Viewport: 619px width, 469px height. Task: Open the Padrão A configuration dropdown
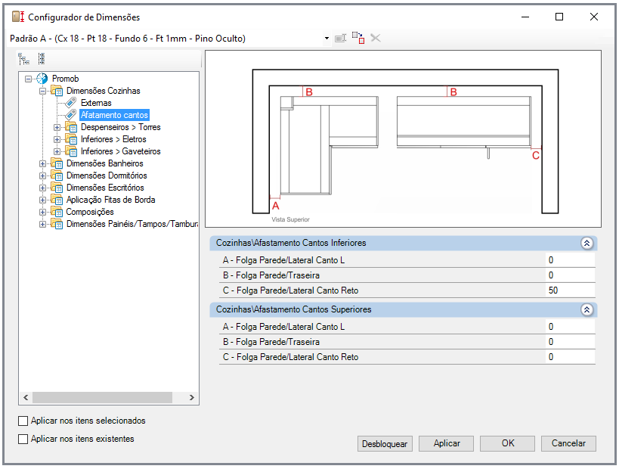pyautogui.click(x=327, y=39)
